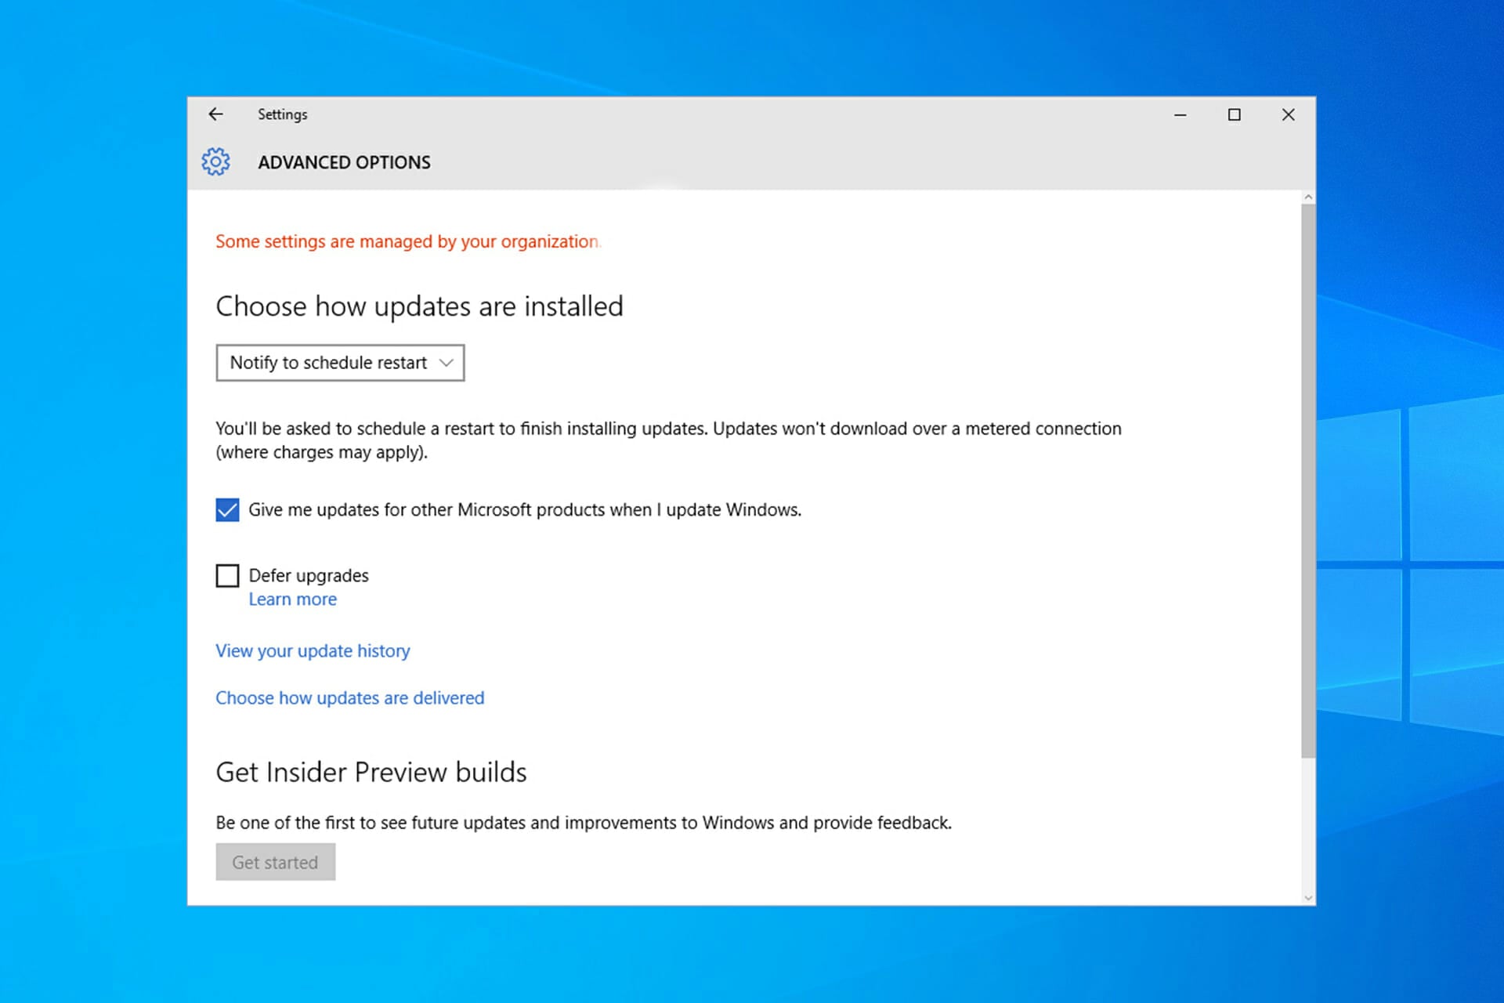The height and width of the screenshot is (1003, 1504).
Task: Open the Notify to schedule restart dropdown
Action: coord(340,363)
